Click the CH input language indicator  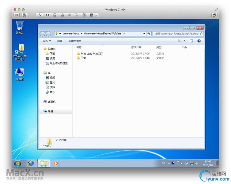tap(164, 163)
